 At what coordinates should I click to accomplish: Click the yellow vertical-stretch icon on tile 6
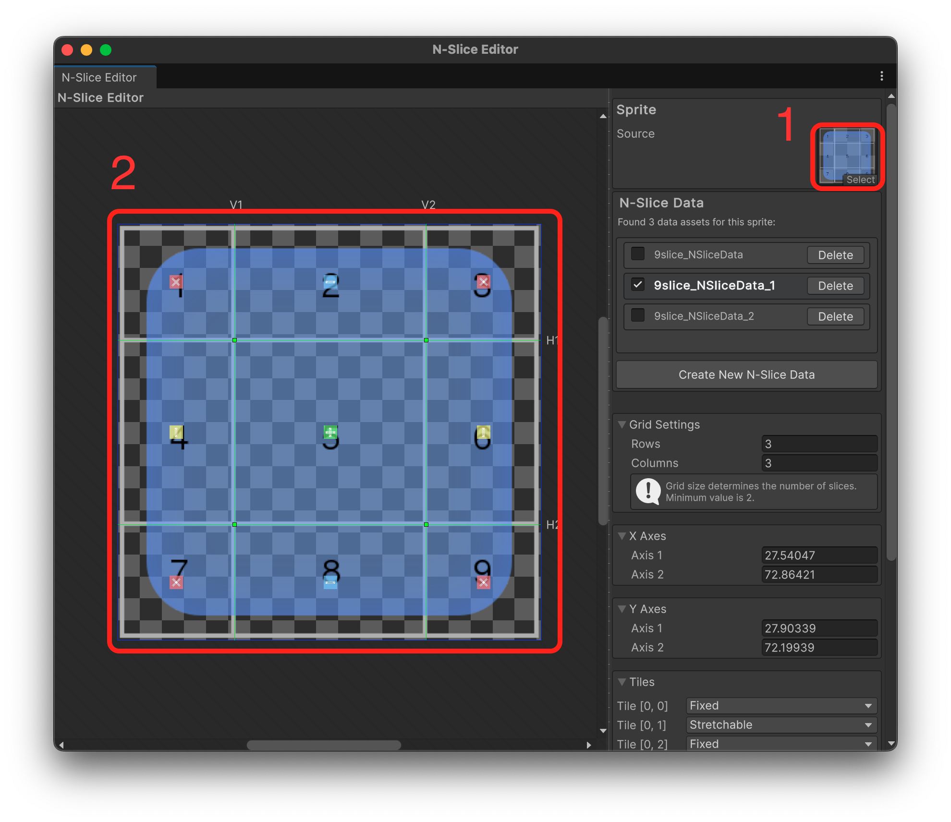[x=483, y=432]
